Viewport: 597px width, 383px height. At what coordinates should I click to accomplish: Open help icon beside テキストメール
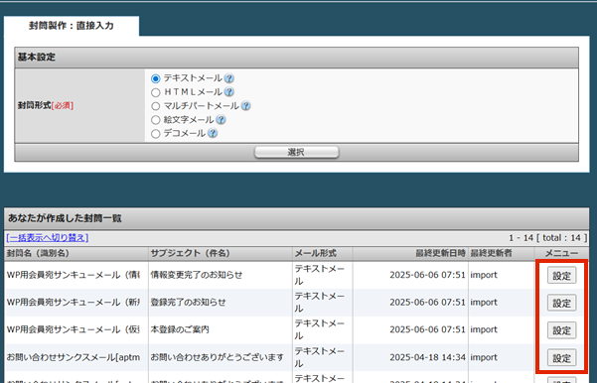click(228, 78)
